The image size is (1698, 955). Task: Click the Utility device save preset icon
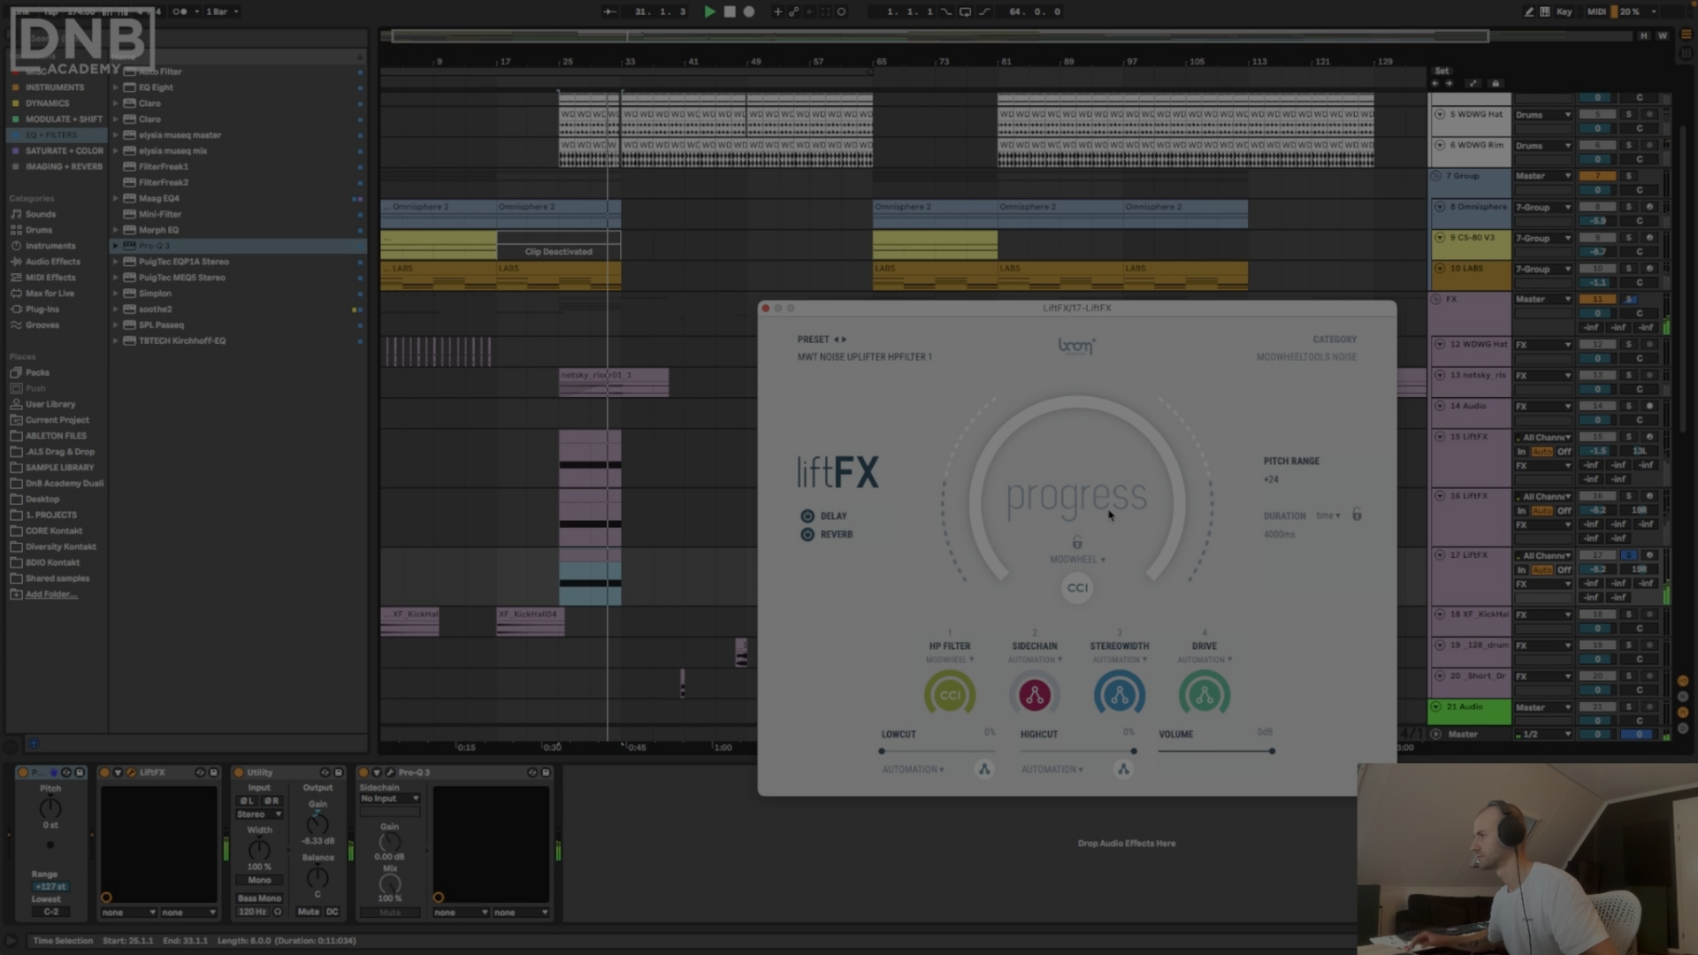(338, 773)
